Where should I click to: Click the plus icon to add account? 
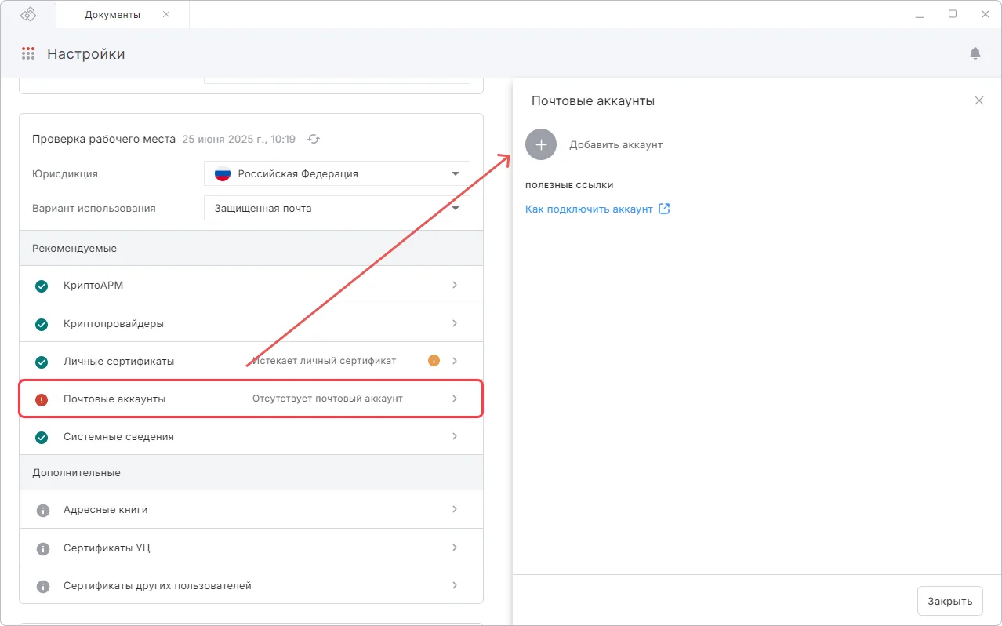click(x=541, y=144)
